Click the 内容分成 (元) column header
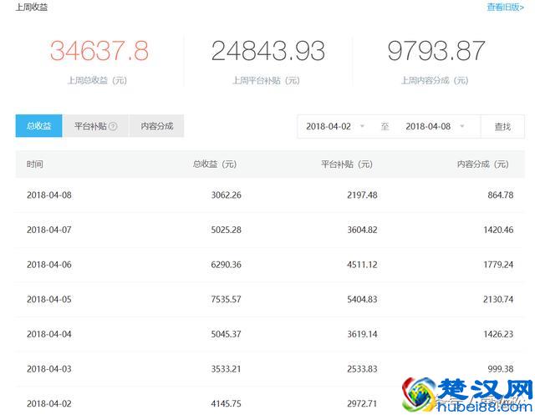 coord(483,164)
